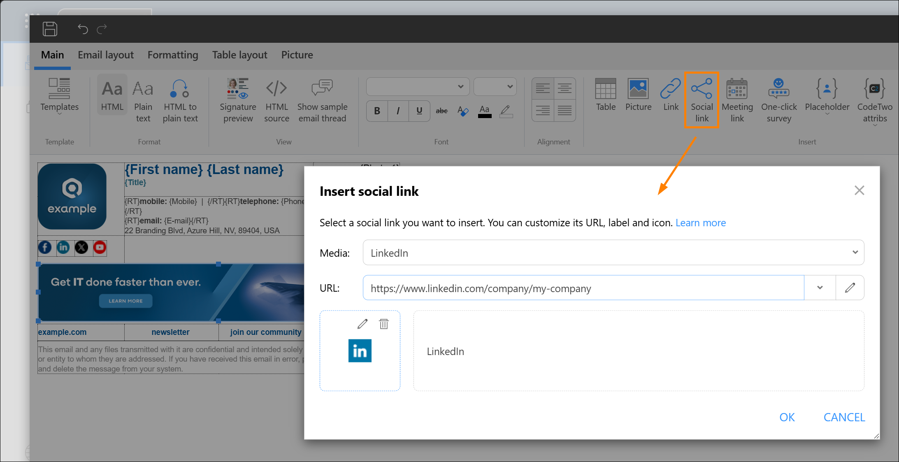Select the LinkedIn icon in signature
The height and width of the screenshot is (462, 899).
(63, 248)
